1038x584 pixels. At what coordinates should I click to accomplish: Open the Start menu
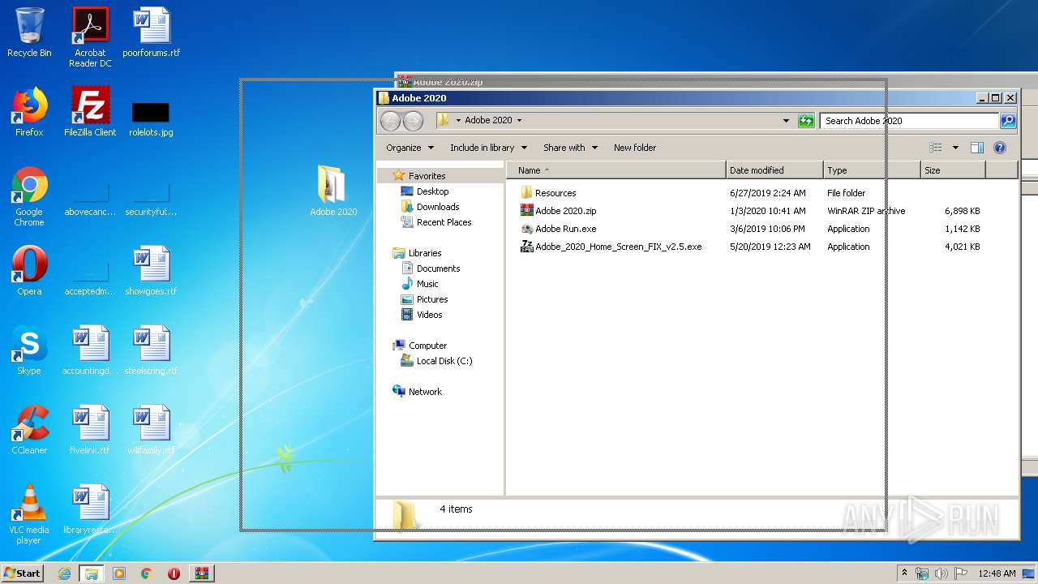(x=22, y=573)
